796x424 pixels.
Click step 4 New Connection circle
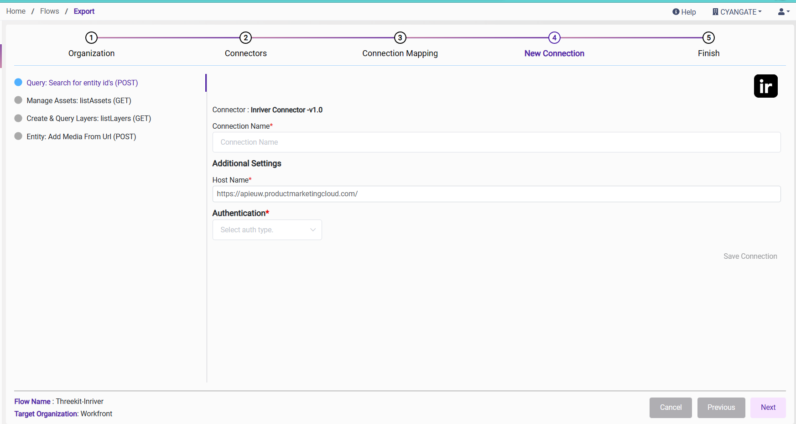554,38
